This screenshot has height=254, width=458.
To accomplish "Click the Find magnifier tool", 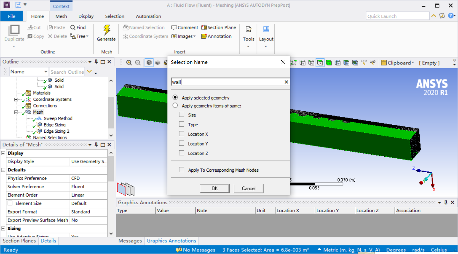I will (x=78, y=27).
